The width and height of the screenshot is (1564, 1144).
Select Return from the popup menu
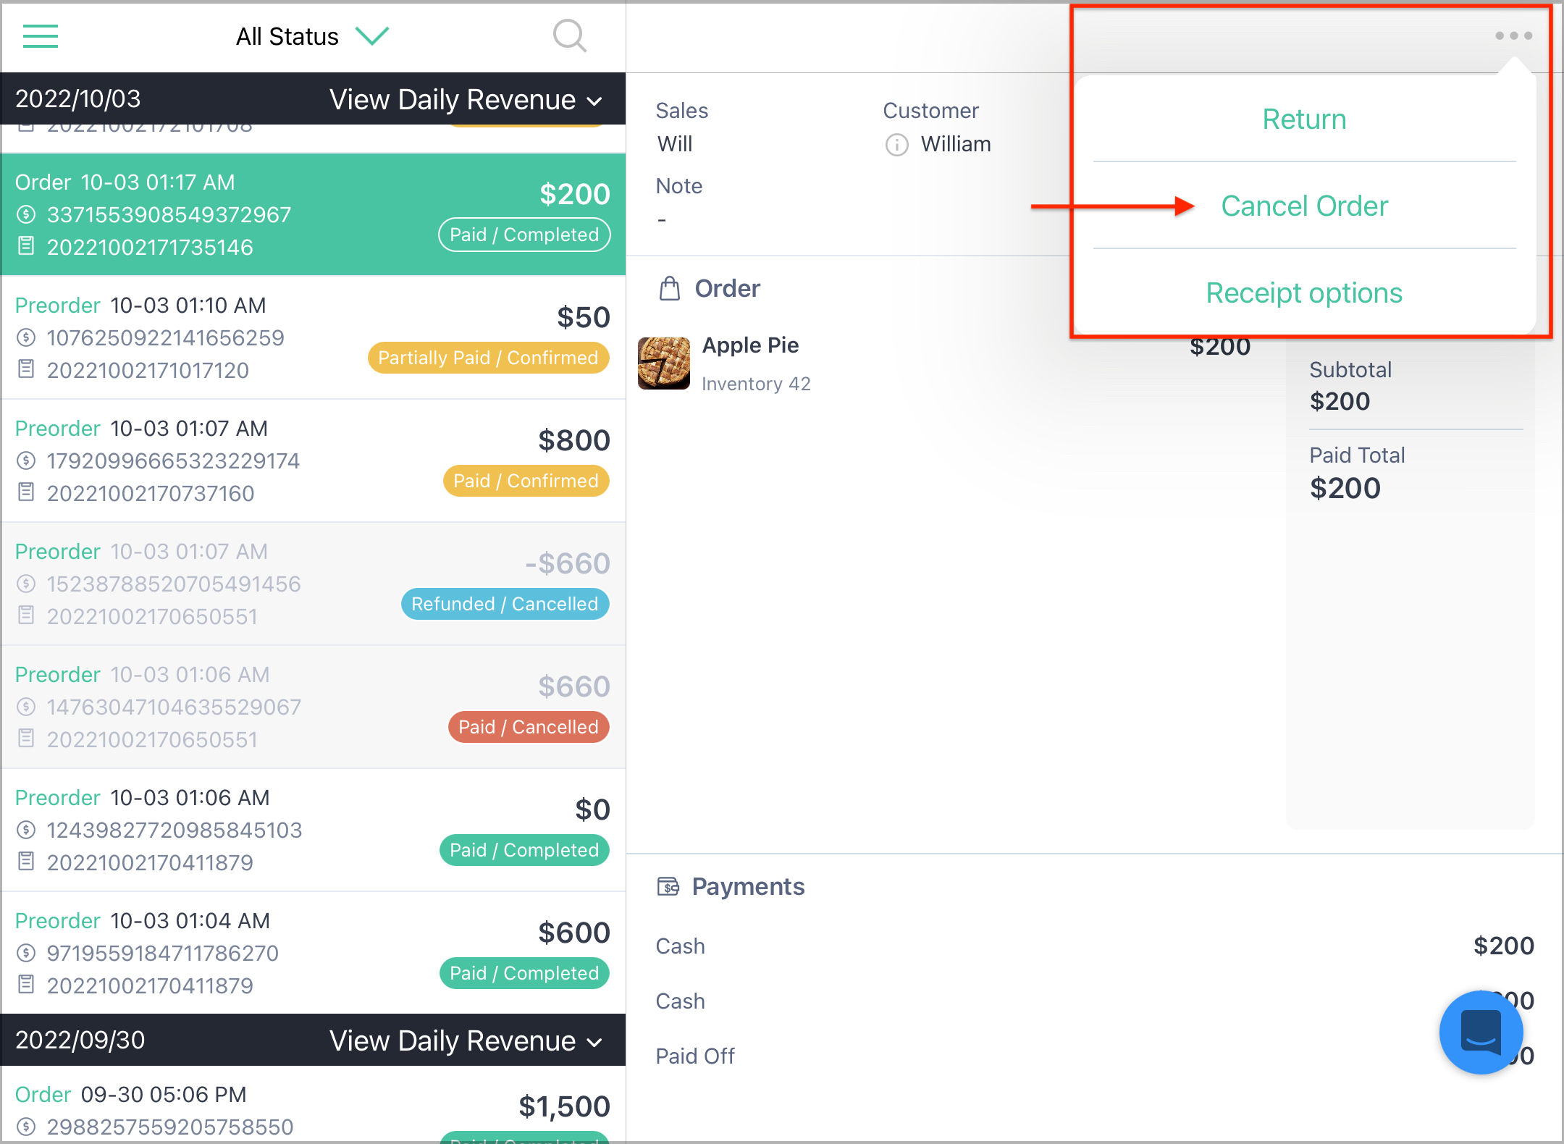tap(1304, 119)
